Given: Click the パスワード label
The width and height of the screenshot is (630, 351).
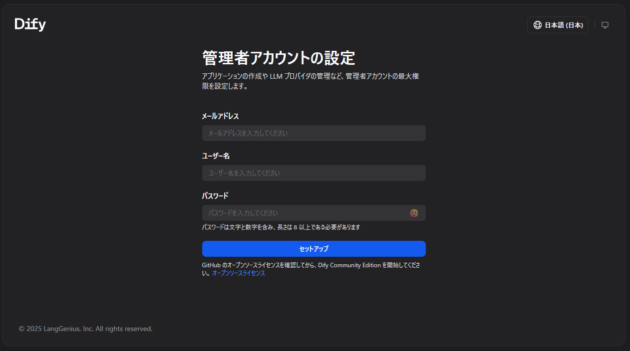Looking at the screenshot, I should 215,196.
